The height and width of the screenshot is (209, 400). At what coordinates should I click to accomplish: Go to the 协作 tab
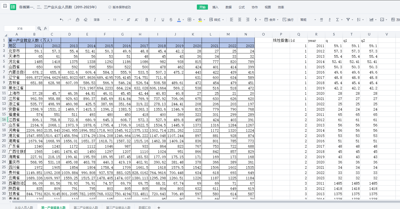tap(255, 7)
